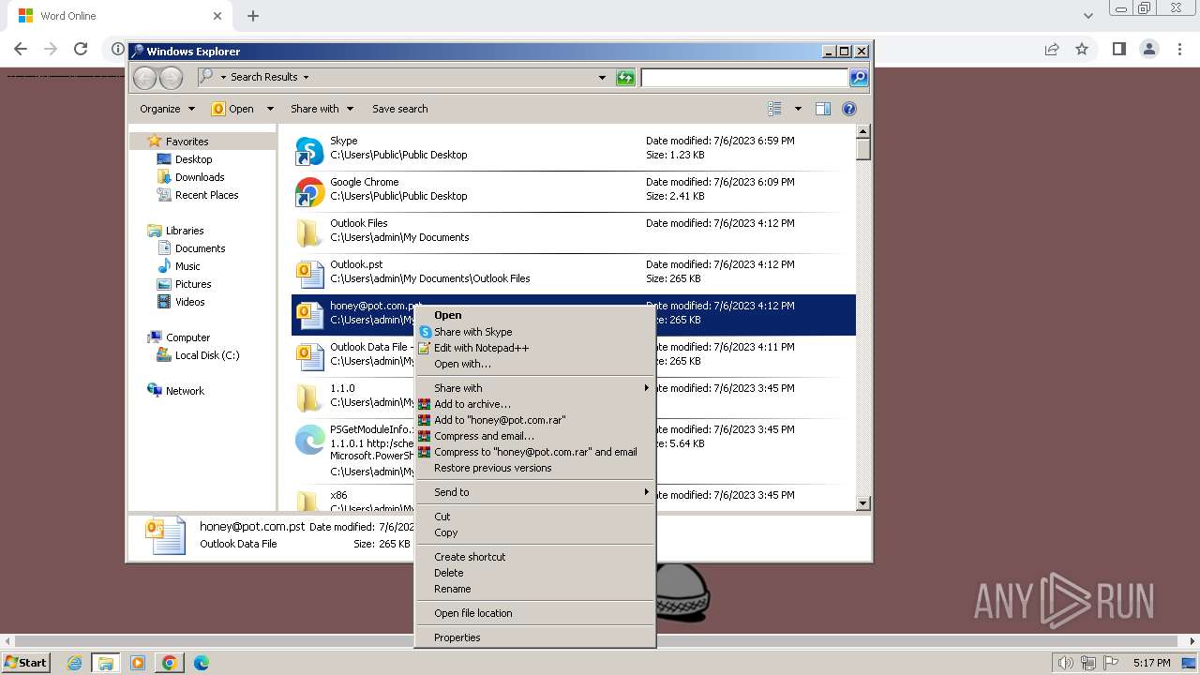Click Chrome icon in taskbar

point(169,663)
